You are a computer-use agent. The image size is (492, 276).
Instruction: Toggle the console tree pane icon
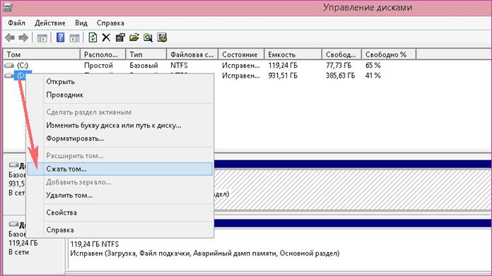point(42,38)
